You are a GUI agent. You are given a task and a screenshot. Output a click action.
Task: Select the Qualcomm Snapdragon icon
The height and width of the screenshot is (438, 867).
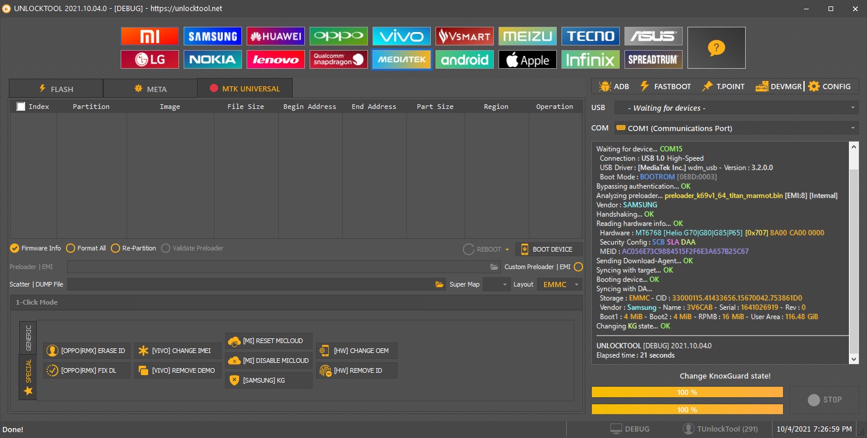pyautogui.click(x=339, y=59)
